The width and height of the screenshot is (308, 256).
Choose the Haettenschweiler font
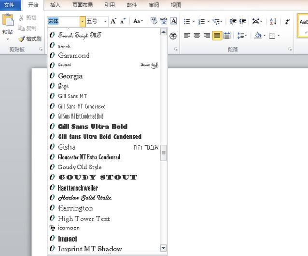click(104, 188)
